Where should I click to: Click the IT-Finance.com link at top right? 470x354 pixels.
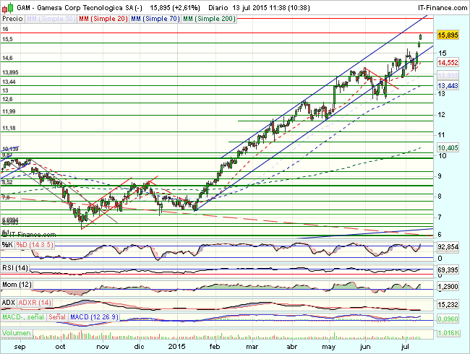pyautogui.click(x=443, y=7)
